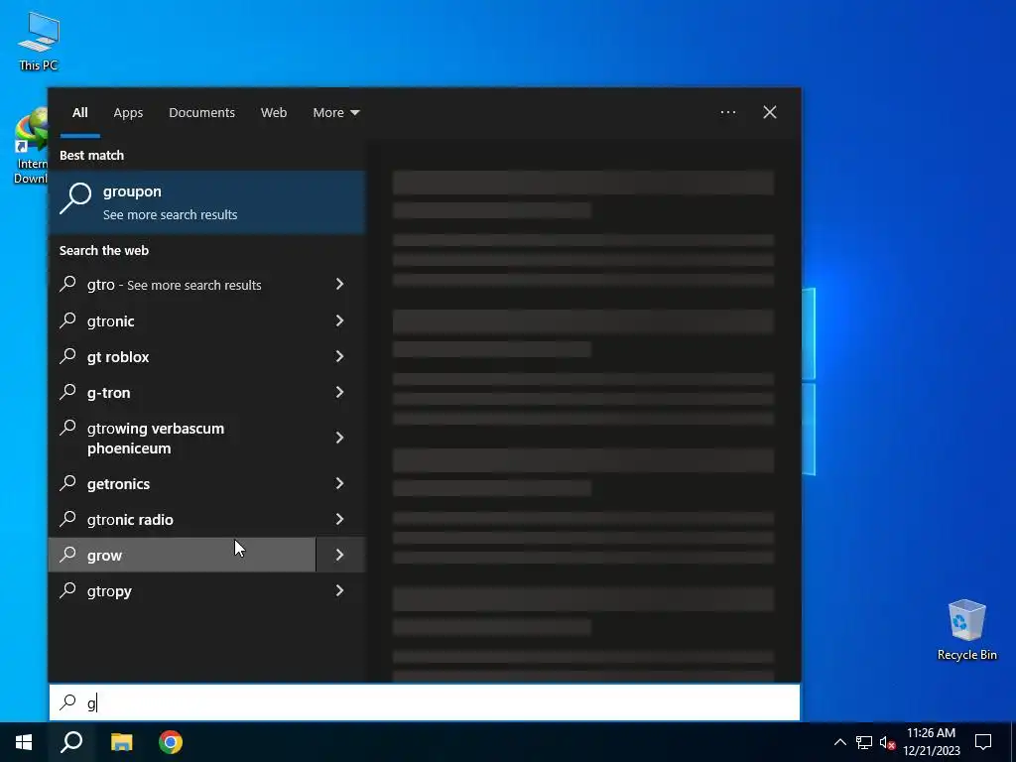The width and height of the screenshot is (1016, 762).
Task: Select the 'gt roblox' suggestion
Action: click(x=183, y=356)
